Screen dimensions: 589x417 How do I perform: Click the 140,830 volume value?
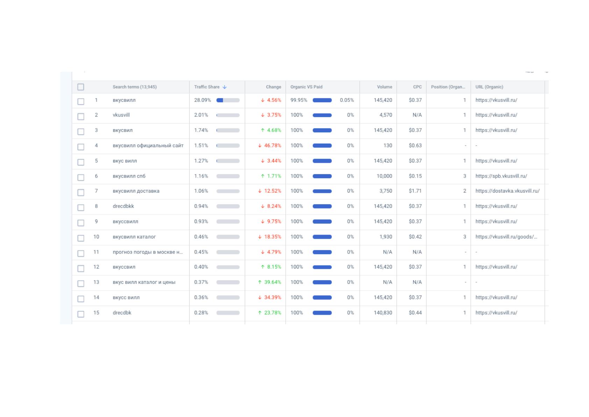point(383,313)
